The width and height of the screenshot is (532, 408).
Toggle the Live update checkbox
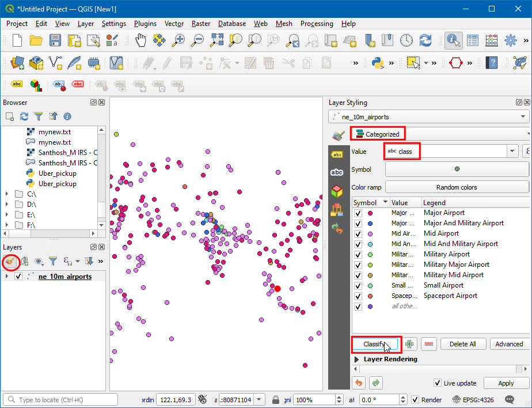[x=438, y=383]
